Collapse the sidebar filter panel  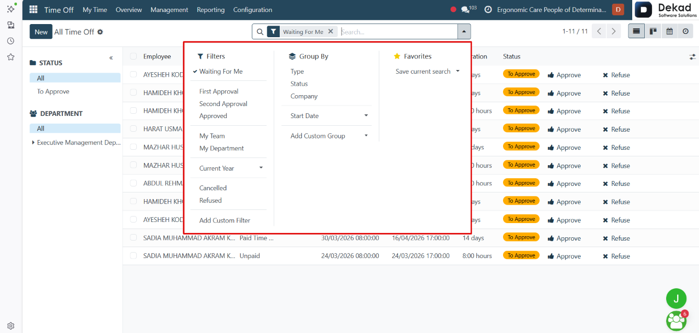tap(111, 58)
